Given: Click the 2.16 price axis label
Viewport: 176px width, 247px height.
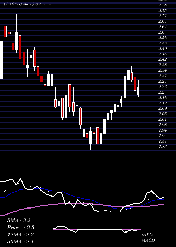Looking at the screenshot, I should (163, 98).
